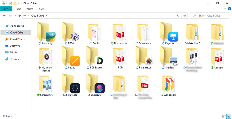Open the Share ribbon tab
The image size is (232, 119).
[x=30, y=9]
